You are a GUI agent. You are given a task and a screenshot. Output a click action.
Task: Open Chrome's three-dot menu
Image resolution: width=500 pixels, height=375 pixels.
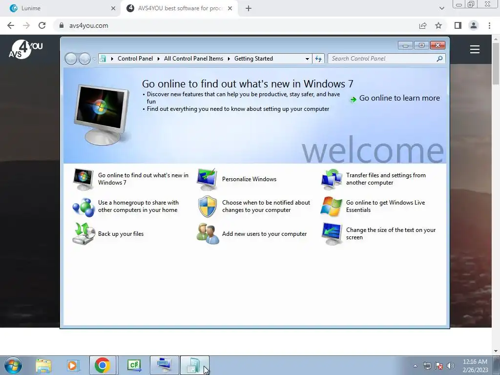(x=489, y=25)
